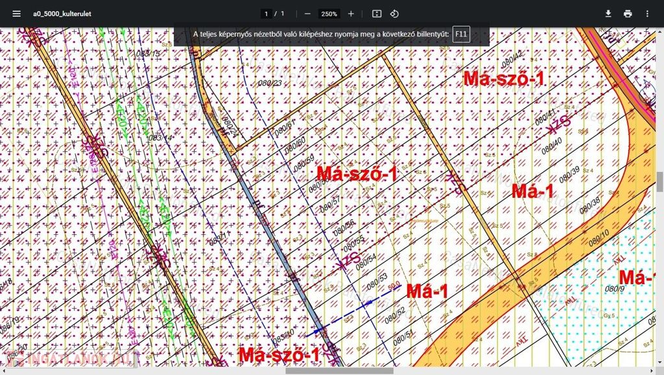Toggle the sidebar with the hamburger menu
The image size is (664, 375).
pos(16,14)
